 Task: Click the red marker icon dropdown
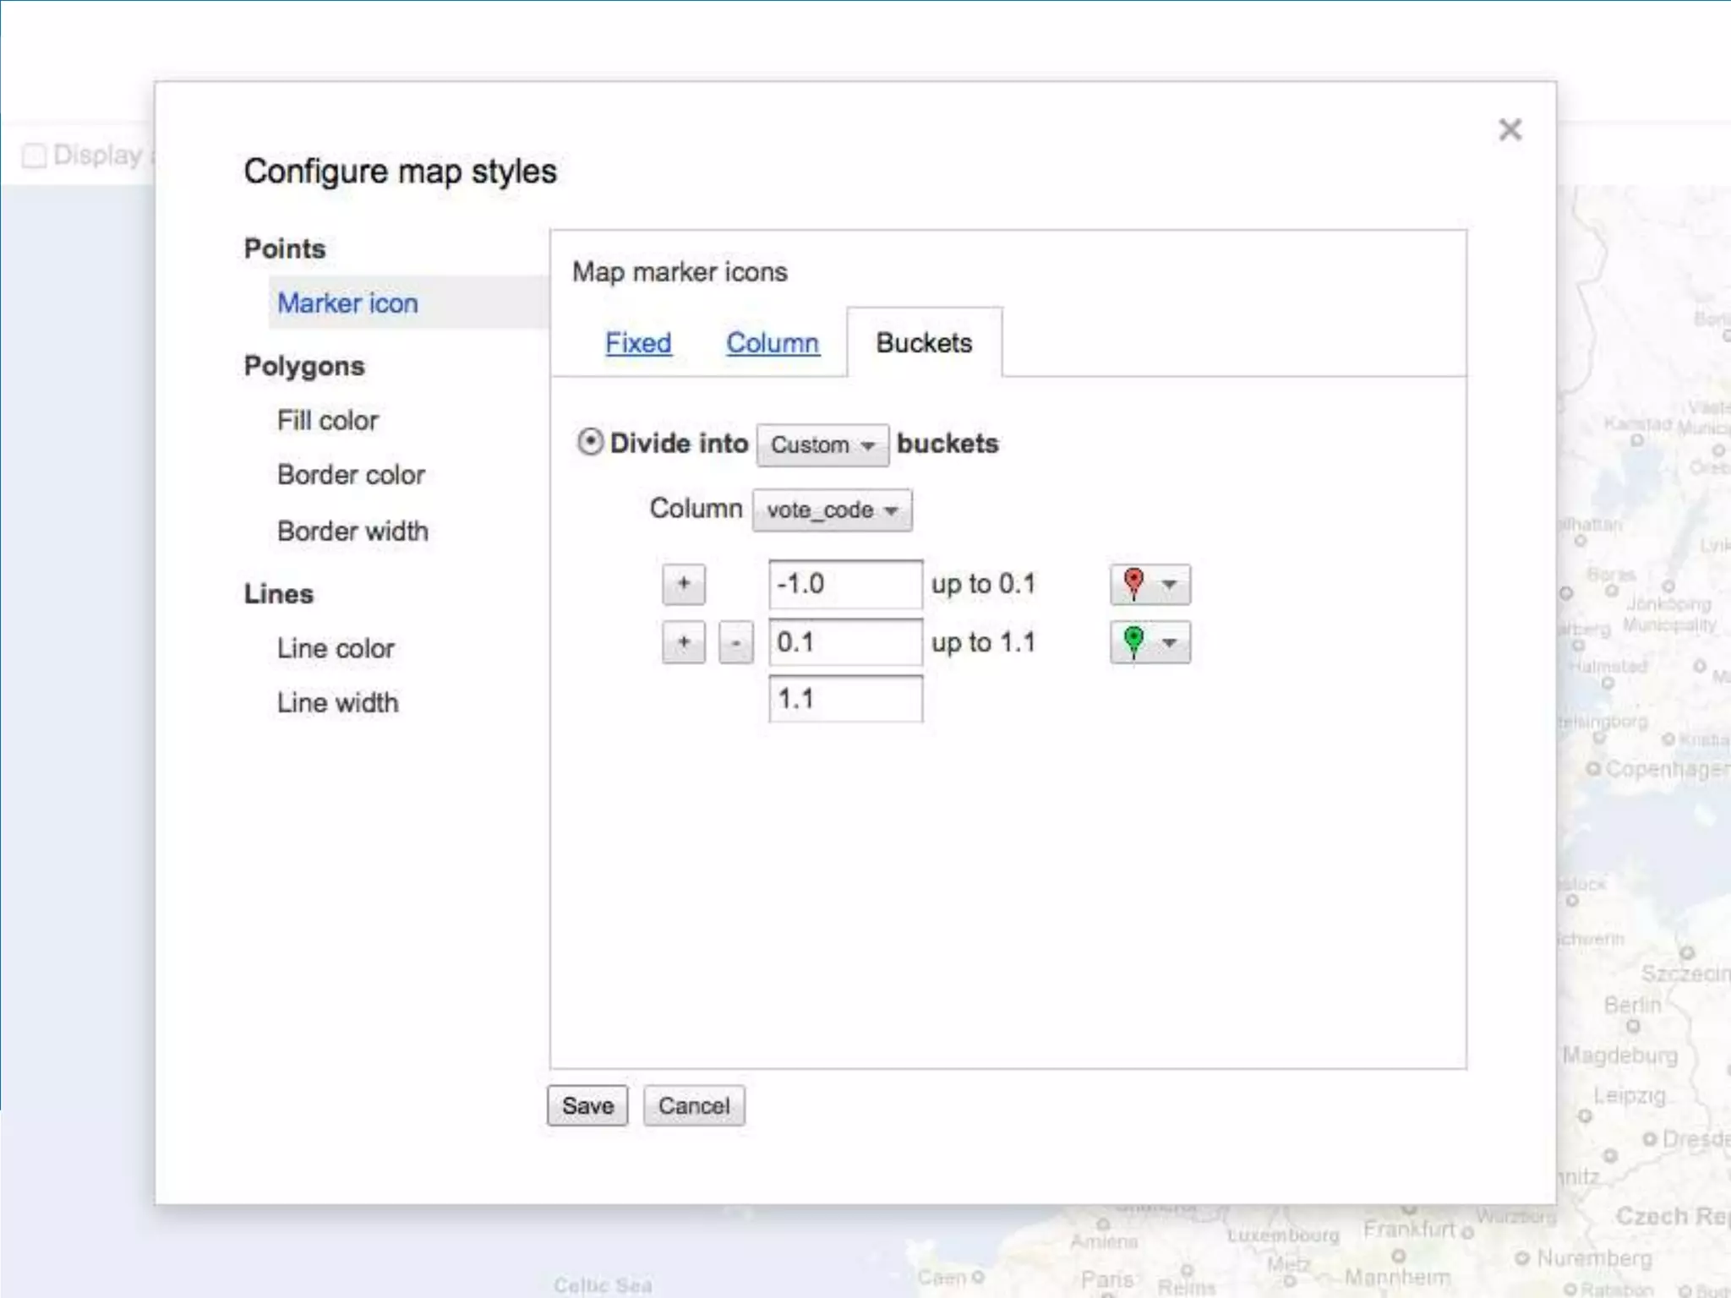pos(1149,584)
